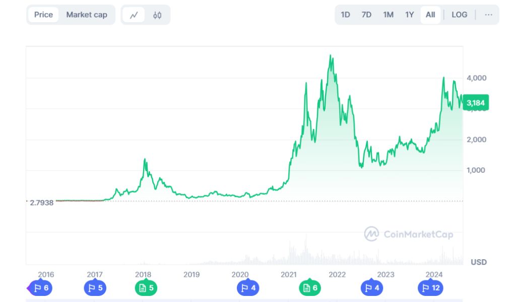The image size is (514, 302).
Task: Choose the 1M time range
Action: coord(388,15)
